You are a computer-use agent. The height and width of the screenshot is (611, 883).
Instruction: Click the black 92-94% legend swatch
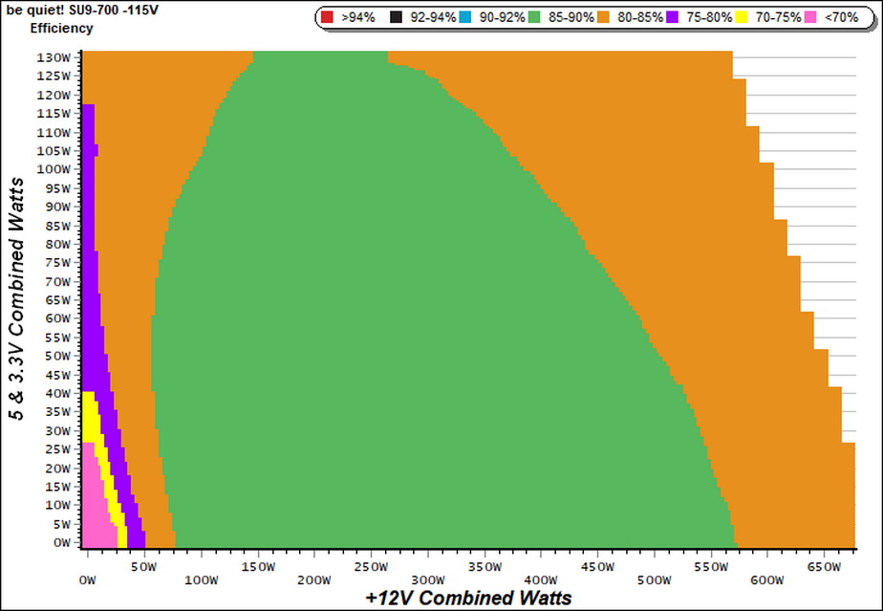pyautogui.click(x=396, y=17)
